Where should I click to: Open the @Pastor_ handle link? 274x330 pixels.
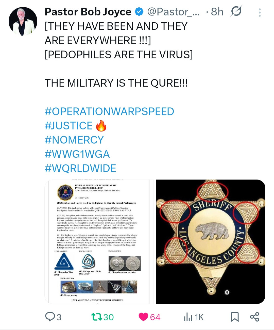click(x=174, y=12)
